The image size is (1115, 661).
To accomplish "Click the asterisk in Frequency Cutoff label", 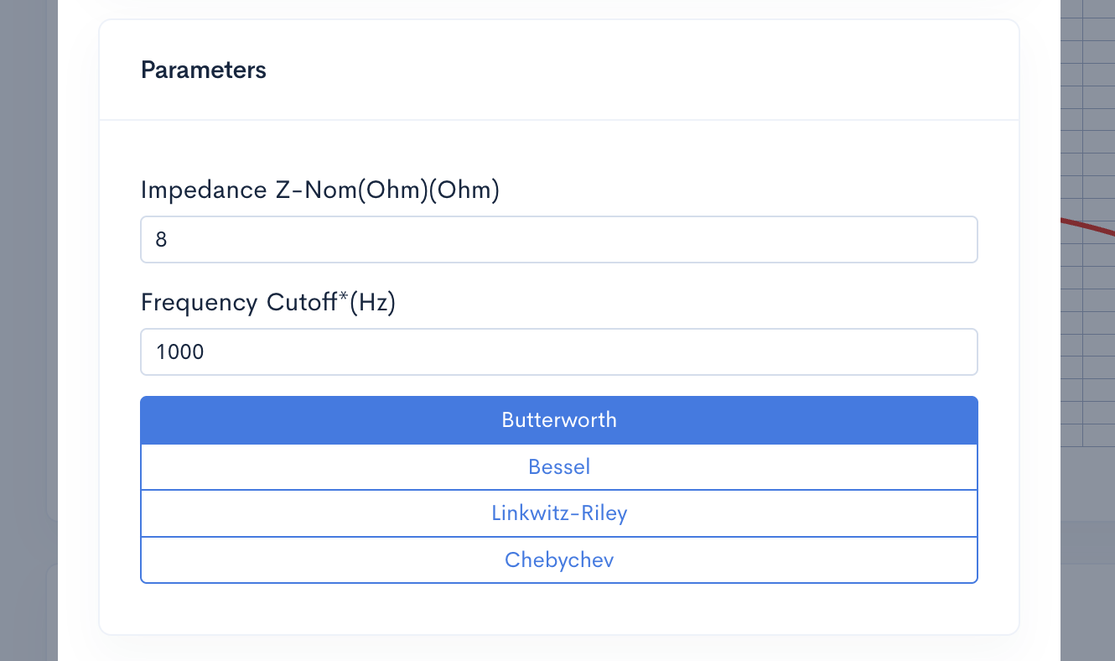I will (342, 299).
